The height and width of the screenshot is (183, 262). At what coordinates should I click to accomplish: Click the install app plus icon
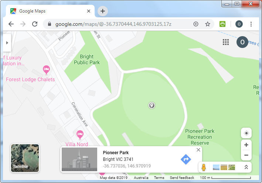196,24
